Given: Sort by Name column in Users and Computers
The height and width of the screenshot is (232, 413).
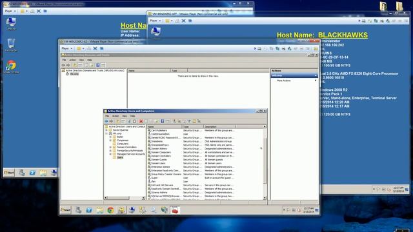Looking at the screenshot, I should tap(165, 126).
